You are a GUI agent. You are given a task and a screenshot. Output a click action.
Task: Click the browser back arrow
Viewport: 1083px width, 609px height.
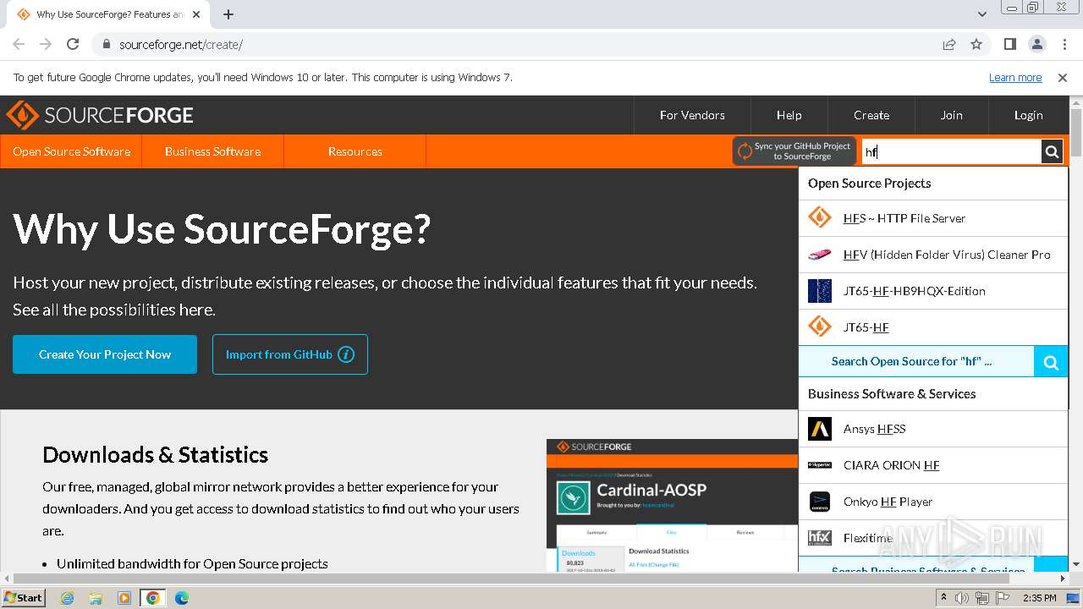19,45
